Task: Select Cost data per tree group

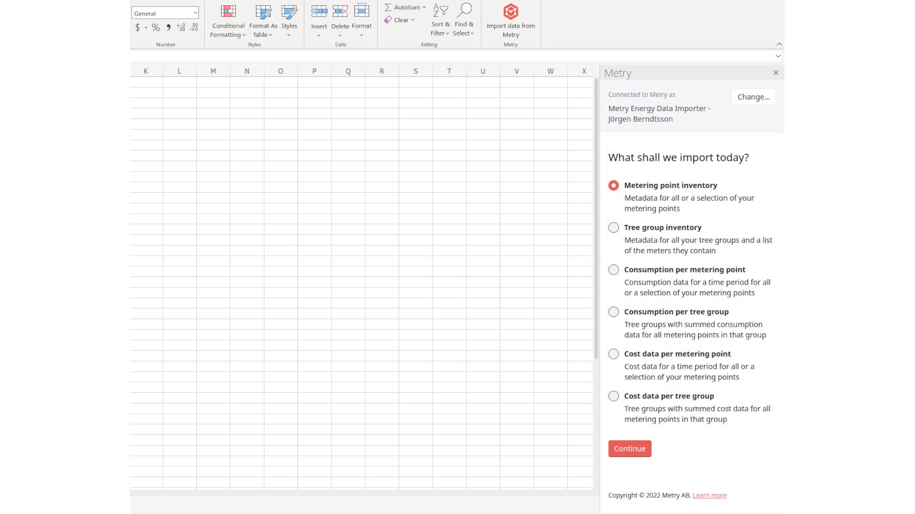Action: click(614, 396)
